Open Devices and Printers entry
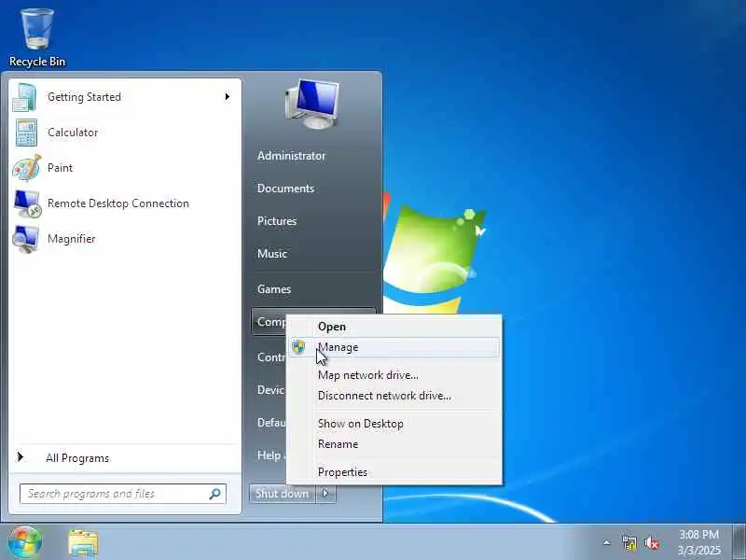 (270, 390)
